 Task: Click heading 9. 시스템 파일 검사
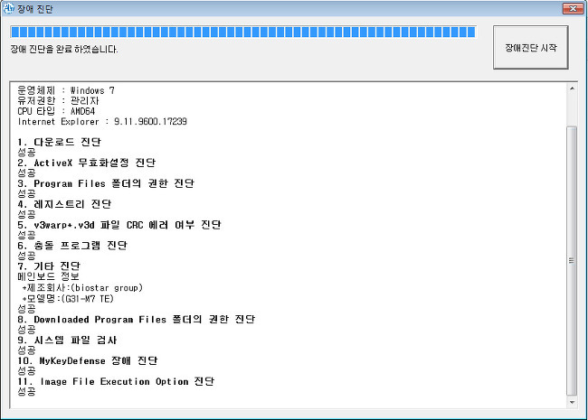pyautogui.click(x=67, y=340)
